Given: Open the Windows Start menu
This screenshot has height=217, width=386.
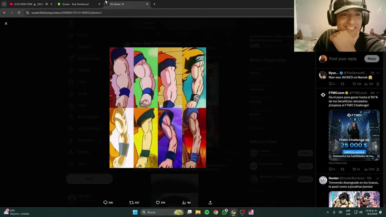Looking at the screenshot, I should tap(135, 212).
